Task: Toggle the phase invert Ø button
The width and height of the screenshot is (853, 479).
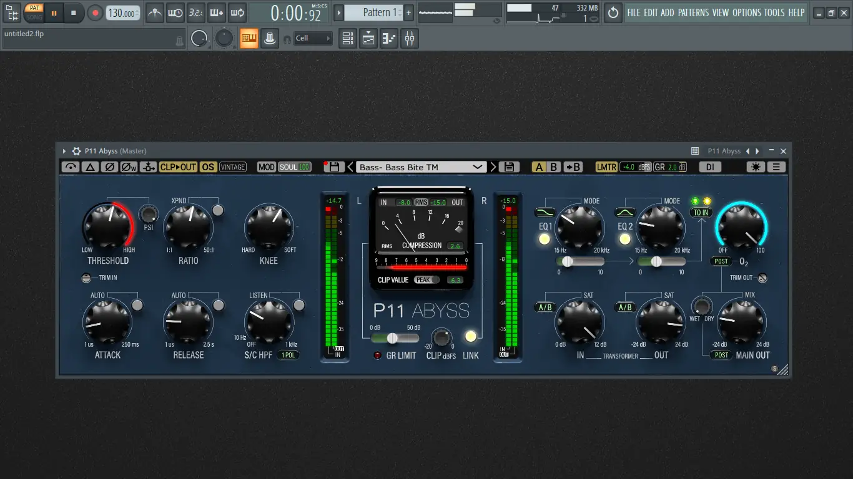Action: pos(109,167)
